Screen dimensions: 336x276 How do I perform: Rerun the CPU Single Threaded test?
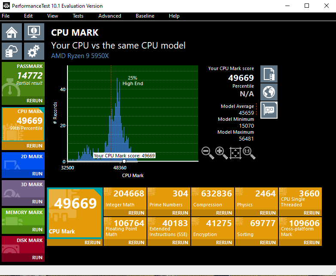(312, 213)
